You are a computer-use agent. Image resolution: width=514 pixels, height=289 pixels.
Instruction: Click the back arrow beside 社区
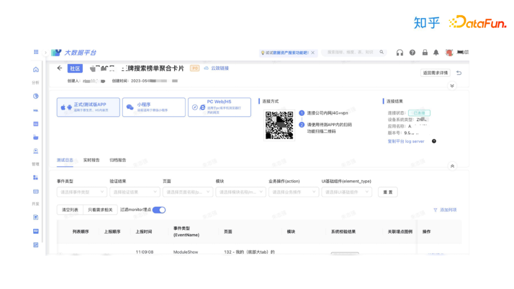[x=59, y=68]
